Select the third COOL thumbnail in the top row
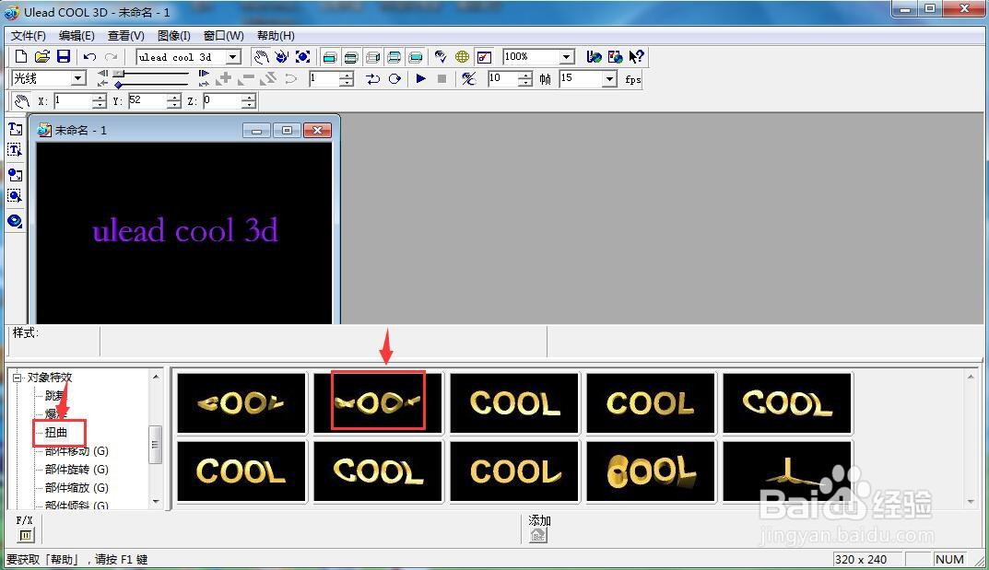Screen dimensions: 989x570 point(514,402)
